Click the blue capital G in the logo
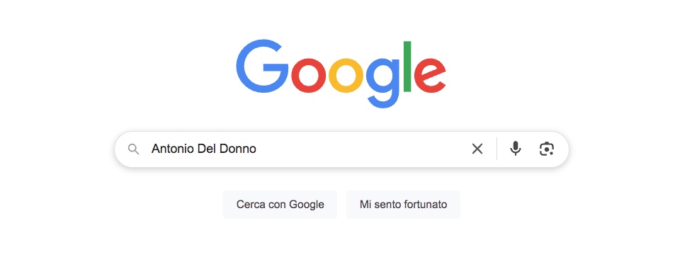The height and width of the screenshot is (274, 692). (262, 66)
